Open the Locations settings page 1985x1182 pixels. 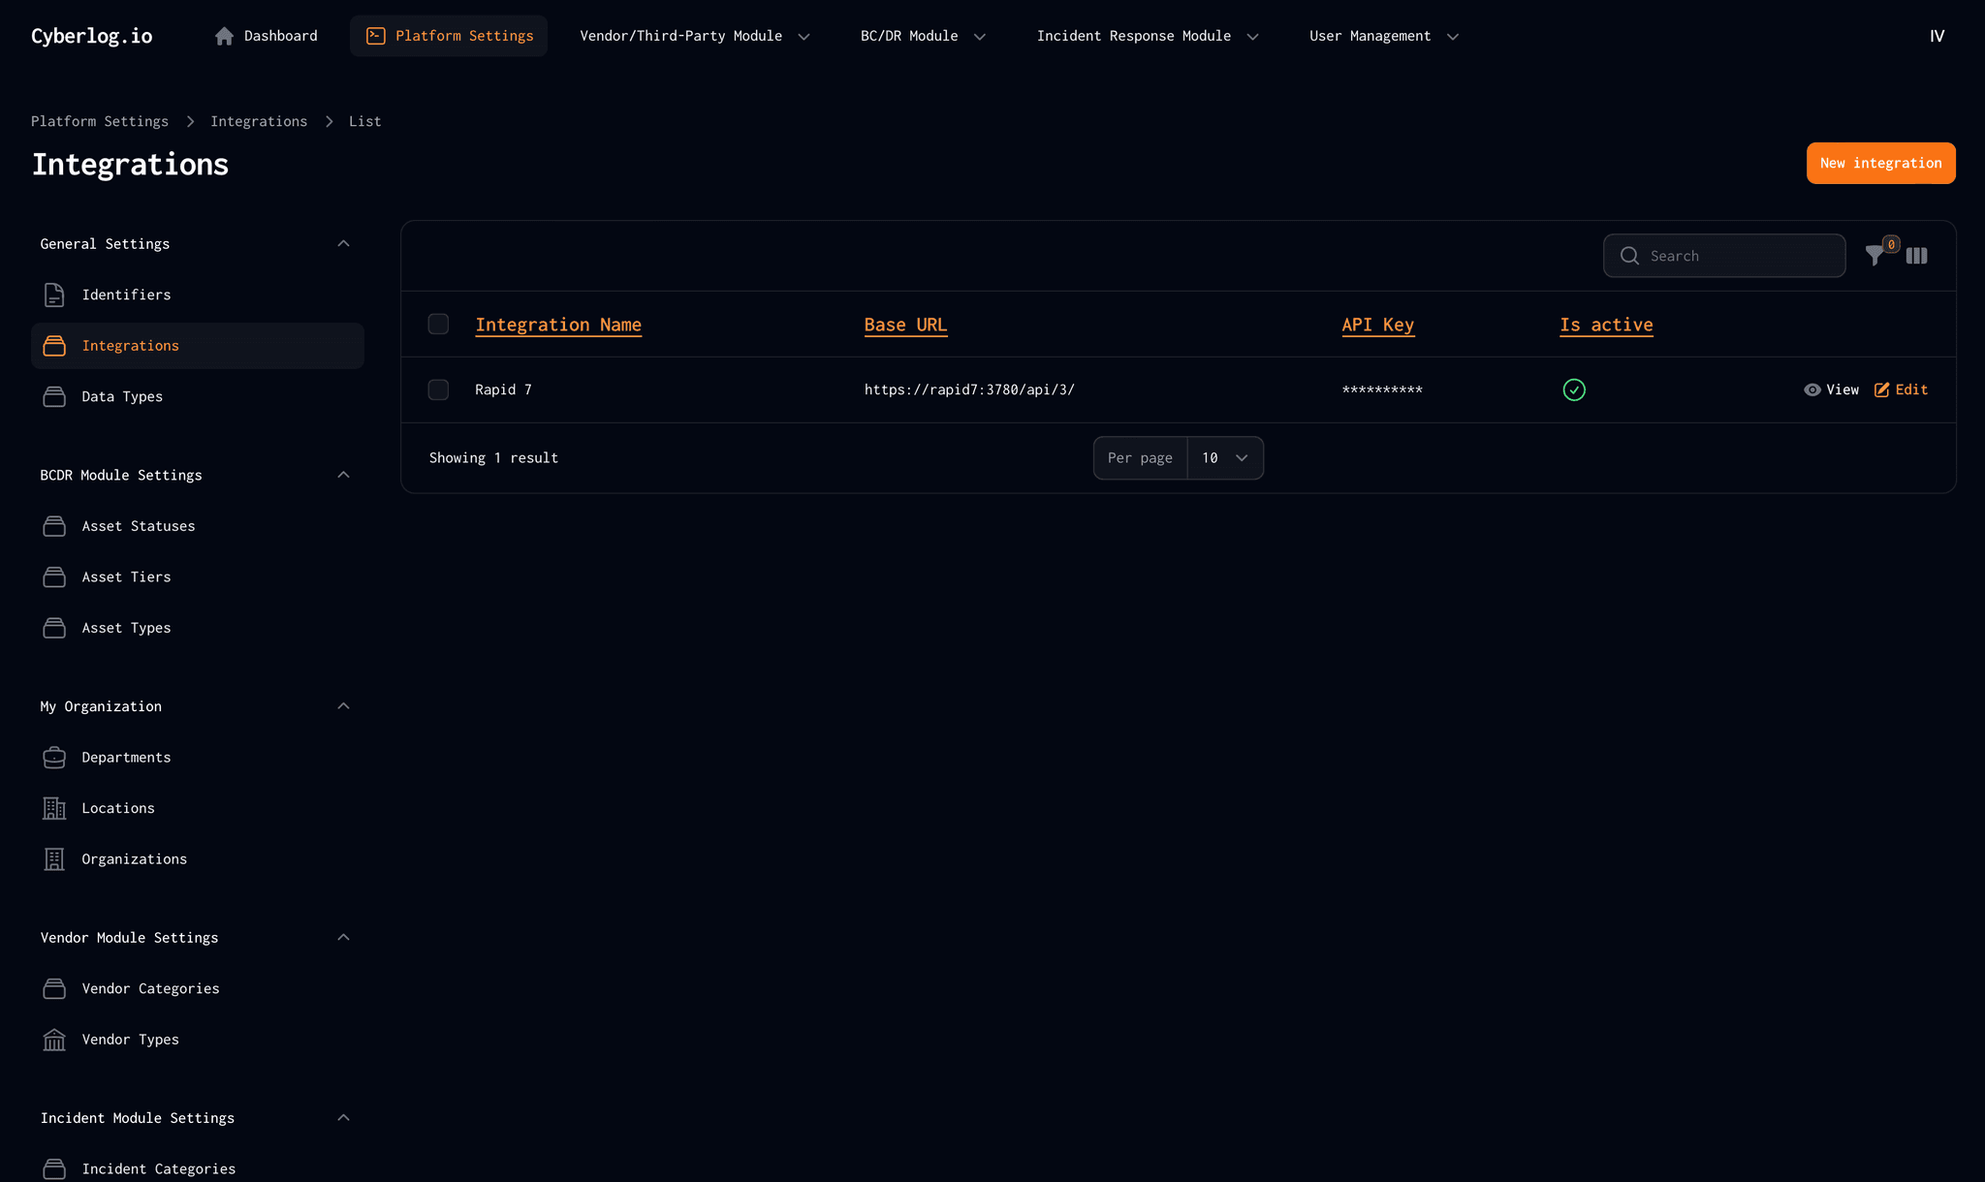click(x=117, y=808)
